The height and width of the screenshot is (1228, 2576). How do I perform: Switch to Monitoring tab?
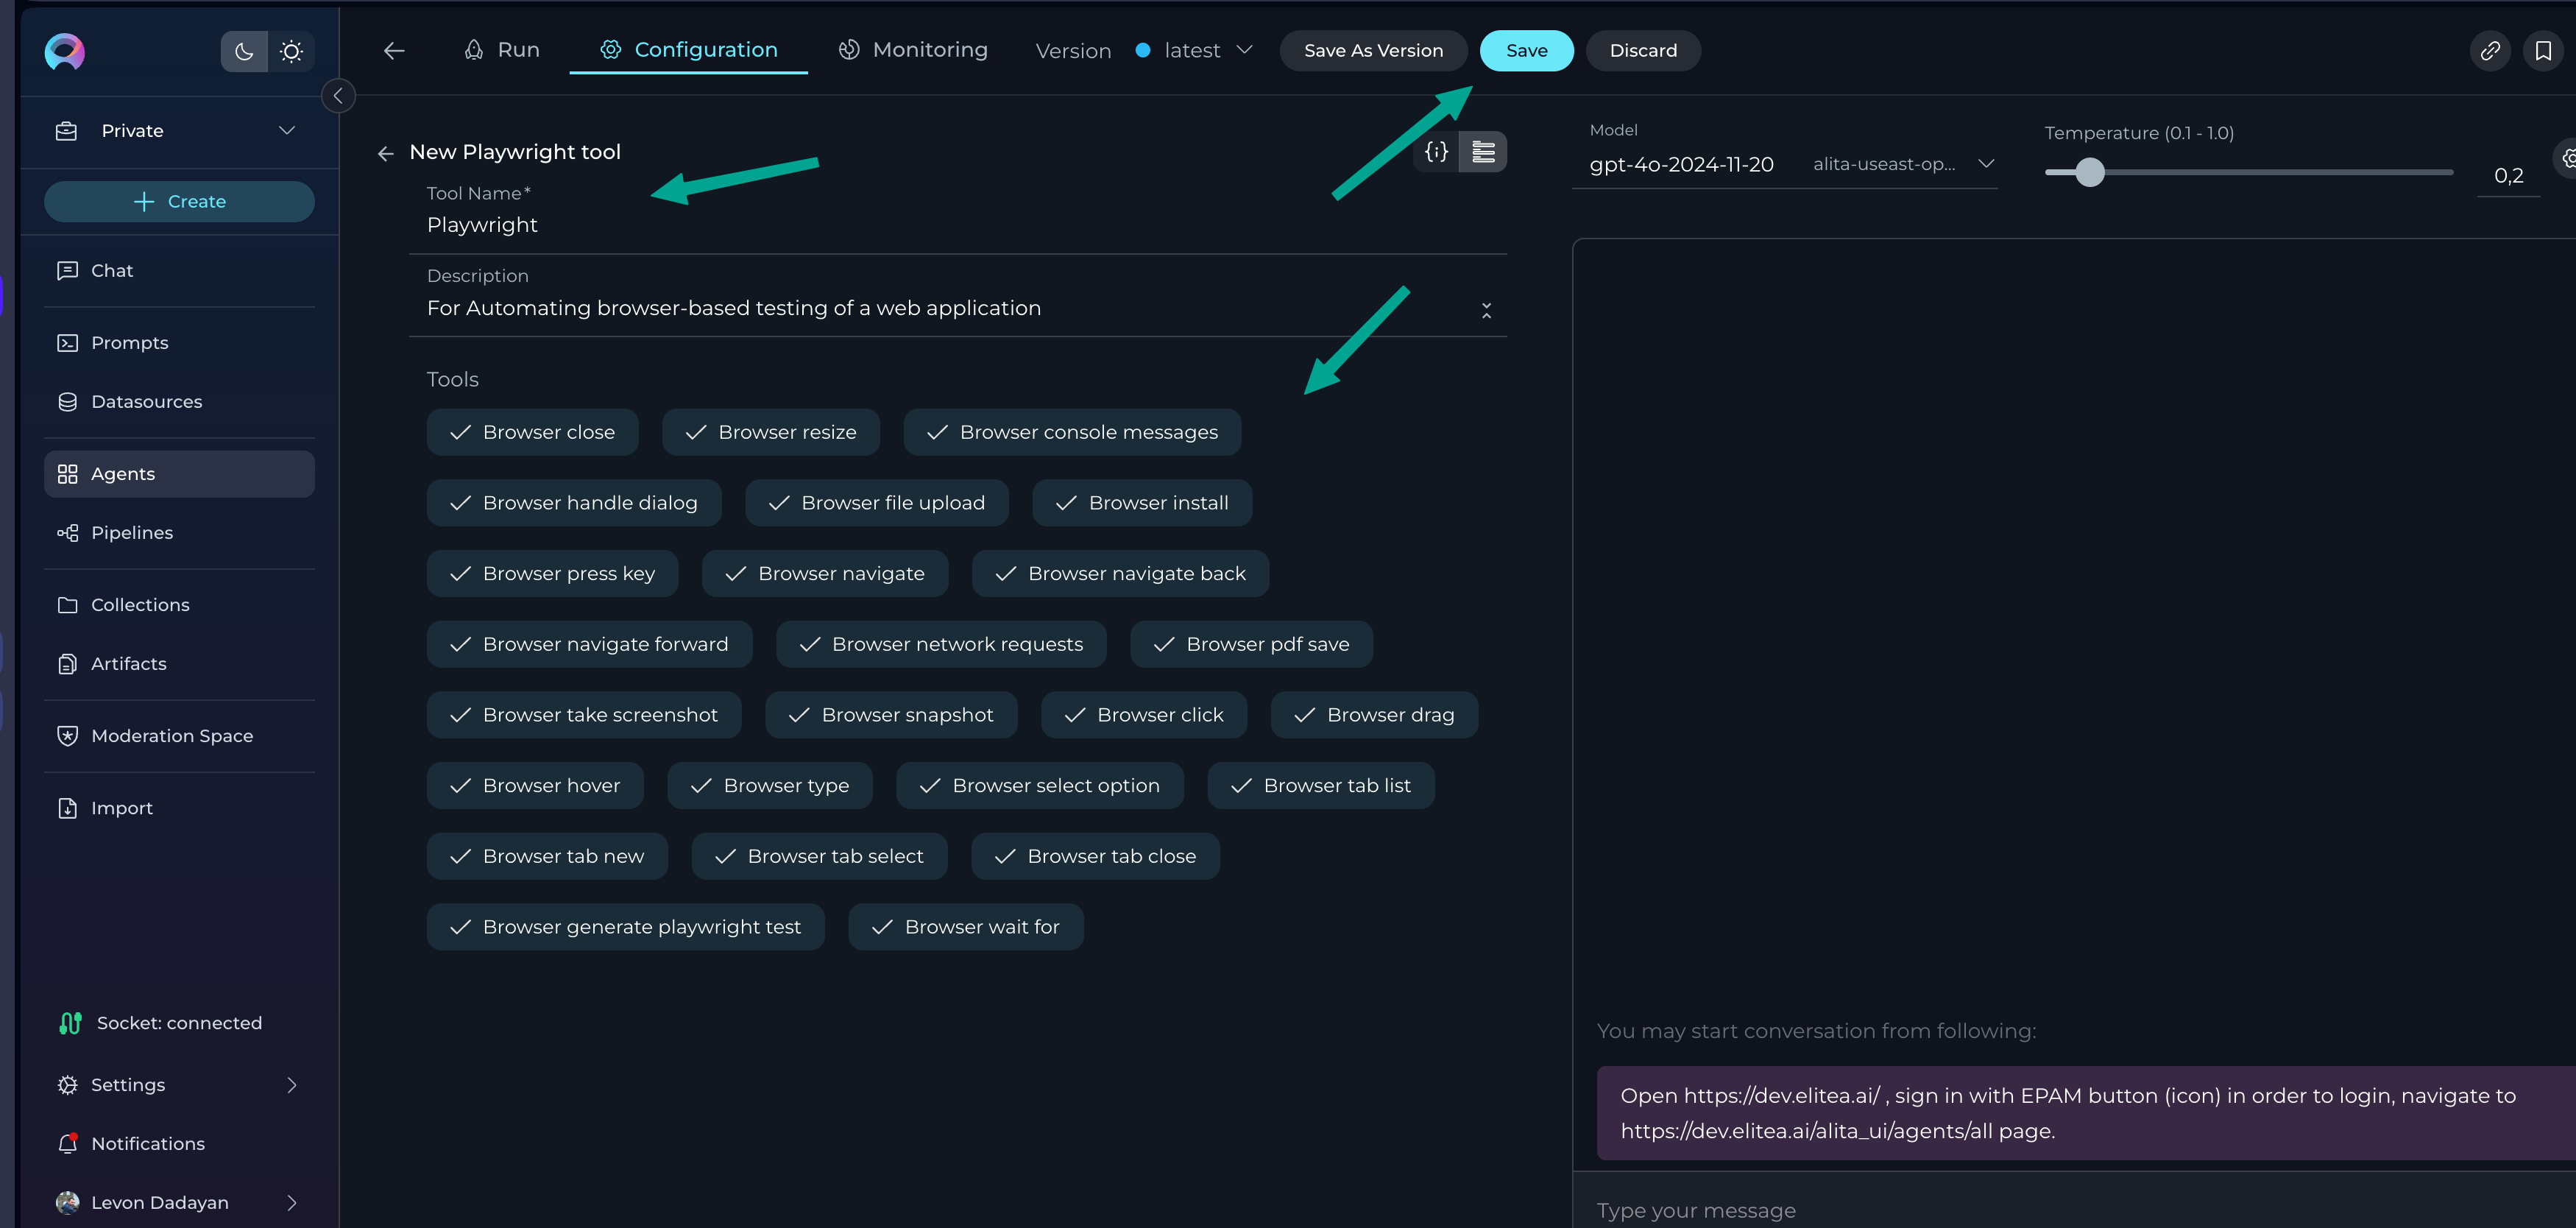pyautogui.click(x=912, y=50)
